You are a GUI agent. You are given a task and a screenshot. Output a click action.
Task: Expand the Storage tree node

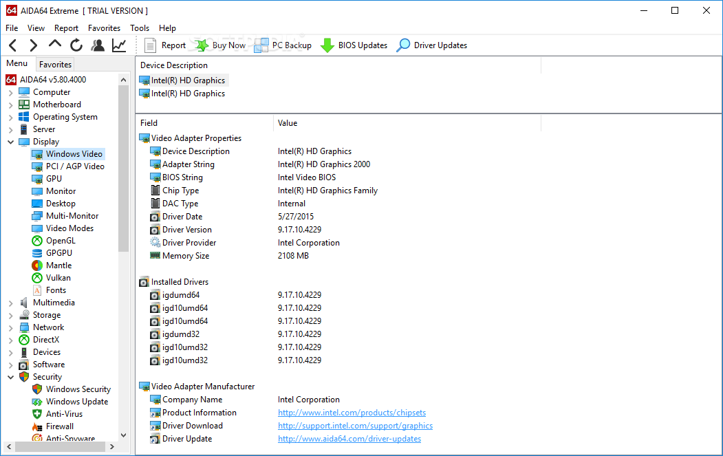click(10, 316)
